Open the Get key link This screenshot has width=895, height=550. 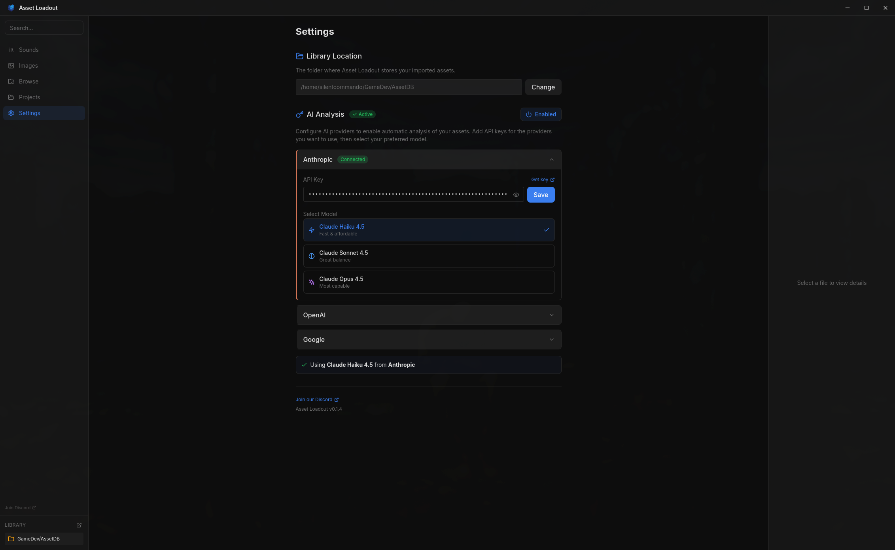coord(542,180)
